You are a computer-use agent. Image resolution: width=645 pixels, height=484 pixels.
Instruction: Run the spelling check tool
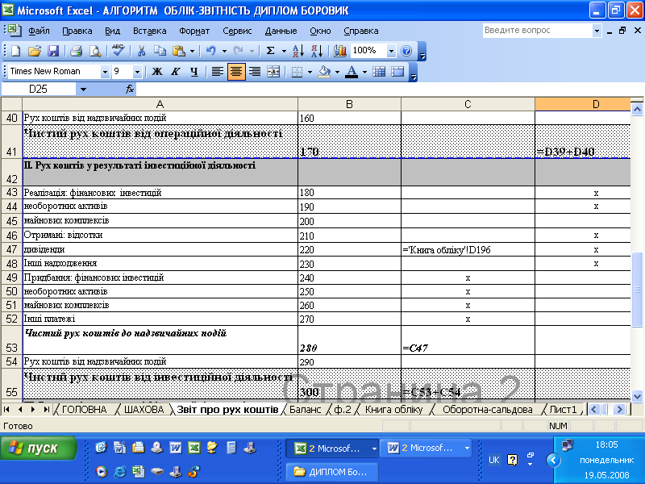118,51
